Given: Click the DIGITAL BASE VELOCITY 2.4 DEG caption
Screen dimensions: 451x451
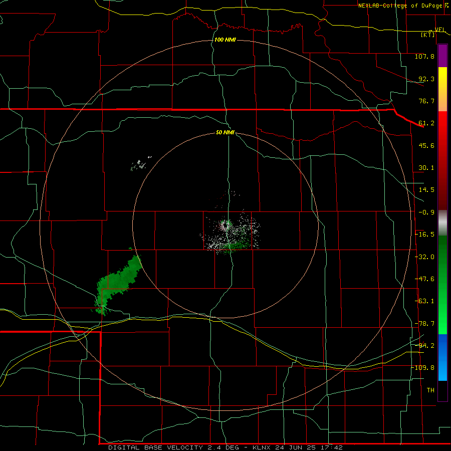Looking at the screenshot, I should (176, 447).
